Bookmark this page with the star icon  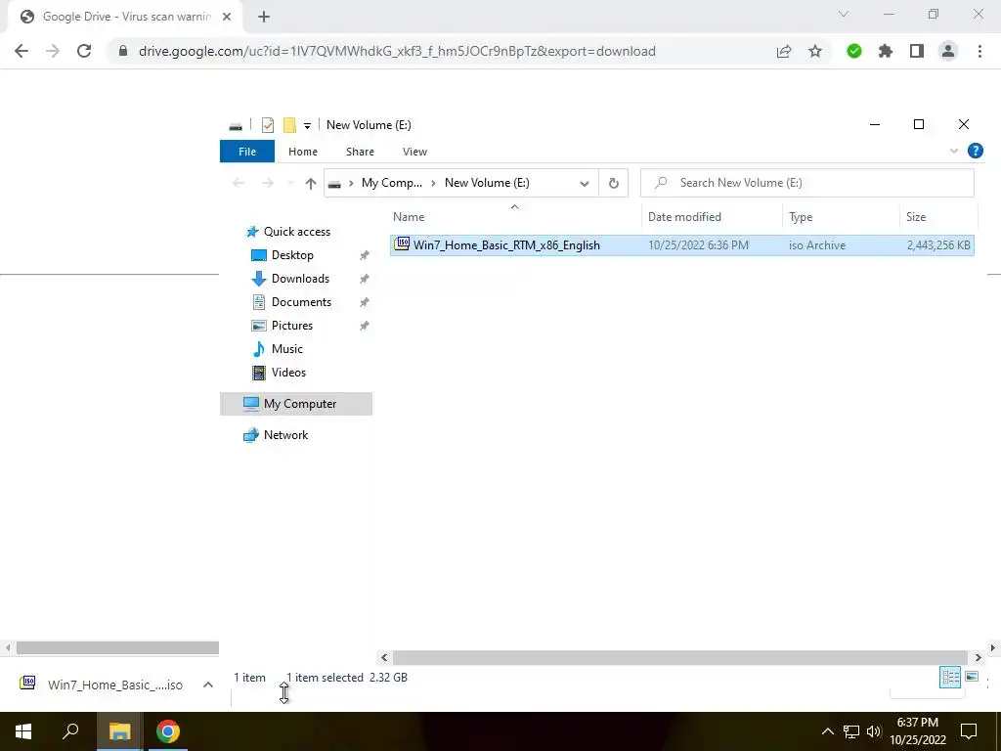[815, 51]
